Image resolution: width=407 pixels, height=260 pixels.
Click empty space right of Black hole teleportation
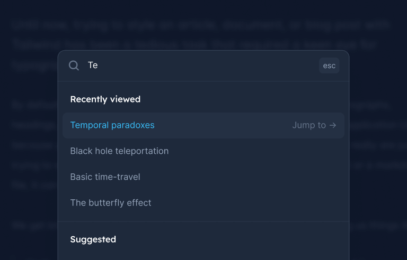coord(254,151)
